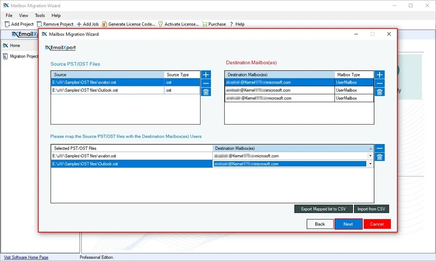
Task: Minimize the Mailbox Migration Wizard dialog
Action: 356,34
